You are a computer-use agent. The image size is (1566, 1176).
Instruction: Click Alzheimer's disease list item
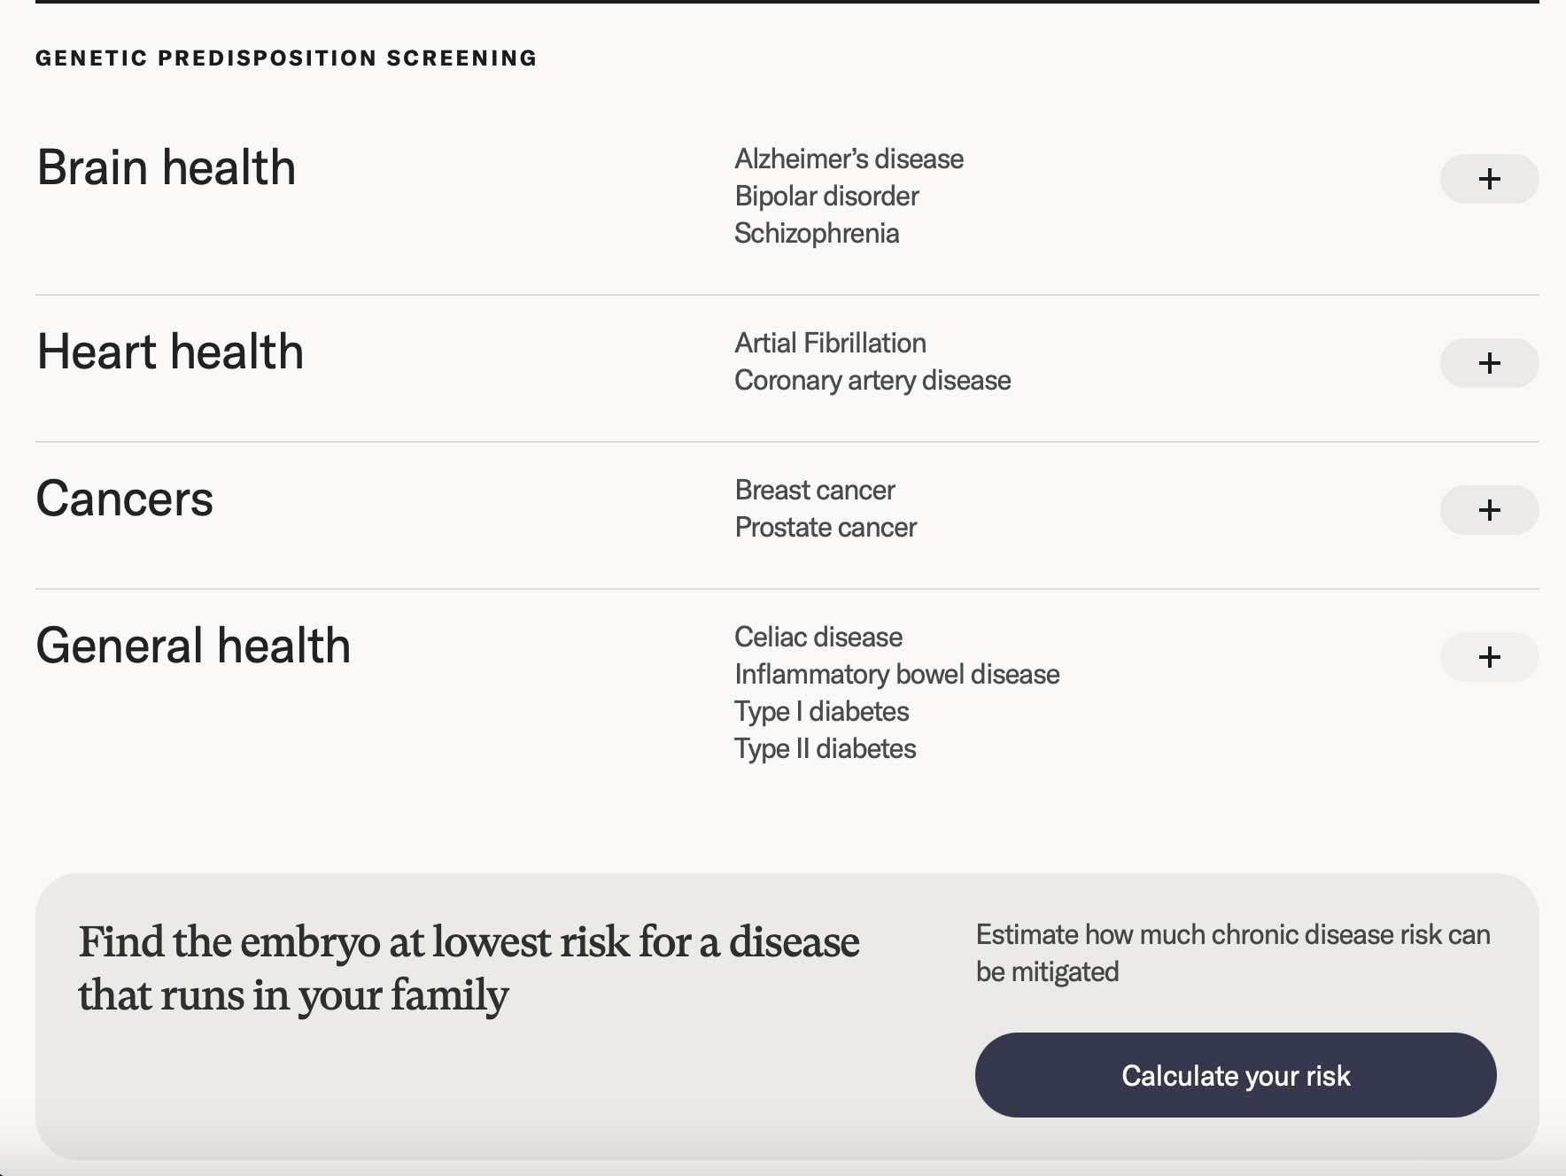click(849, 159)
